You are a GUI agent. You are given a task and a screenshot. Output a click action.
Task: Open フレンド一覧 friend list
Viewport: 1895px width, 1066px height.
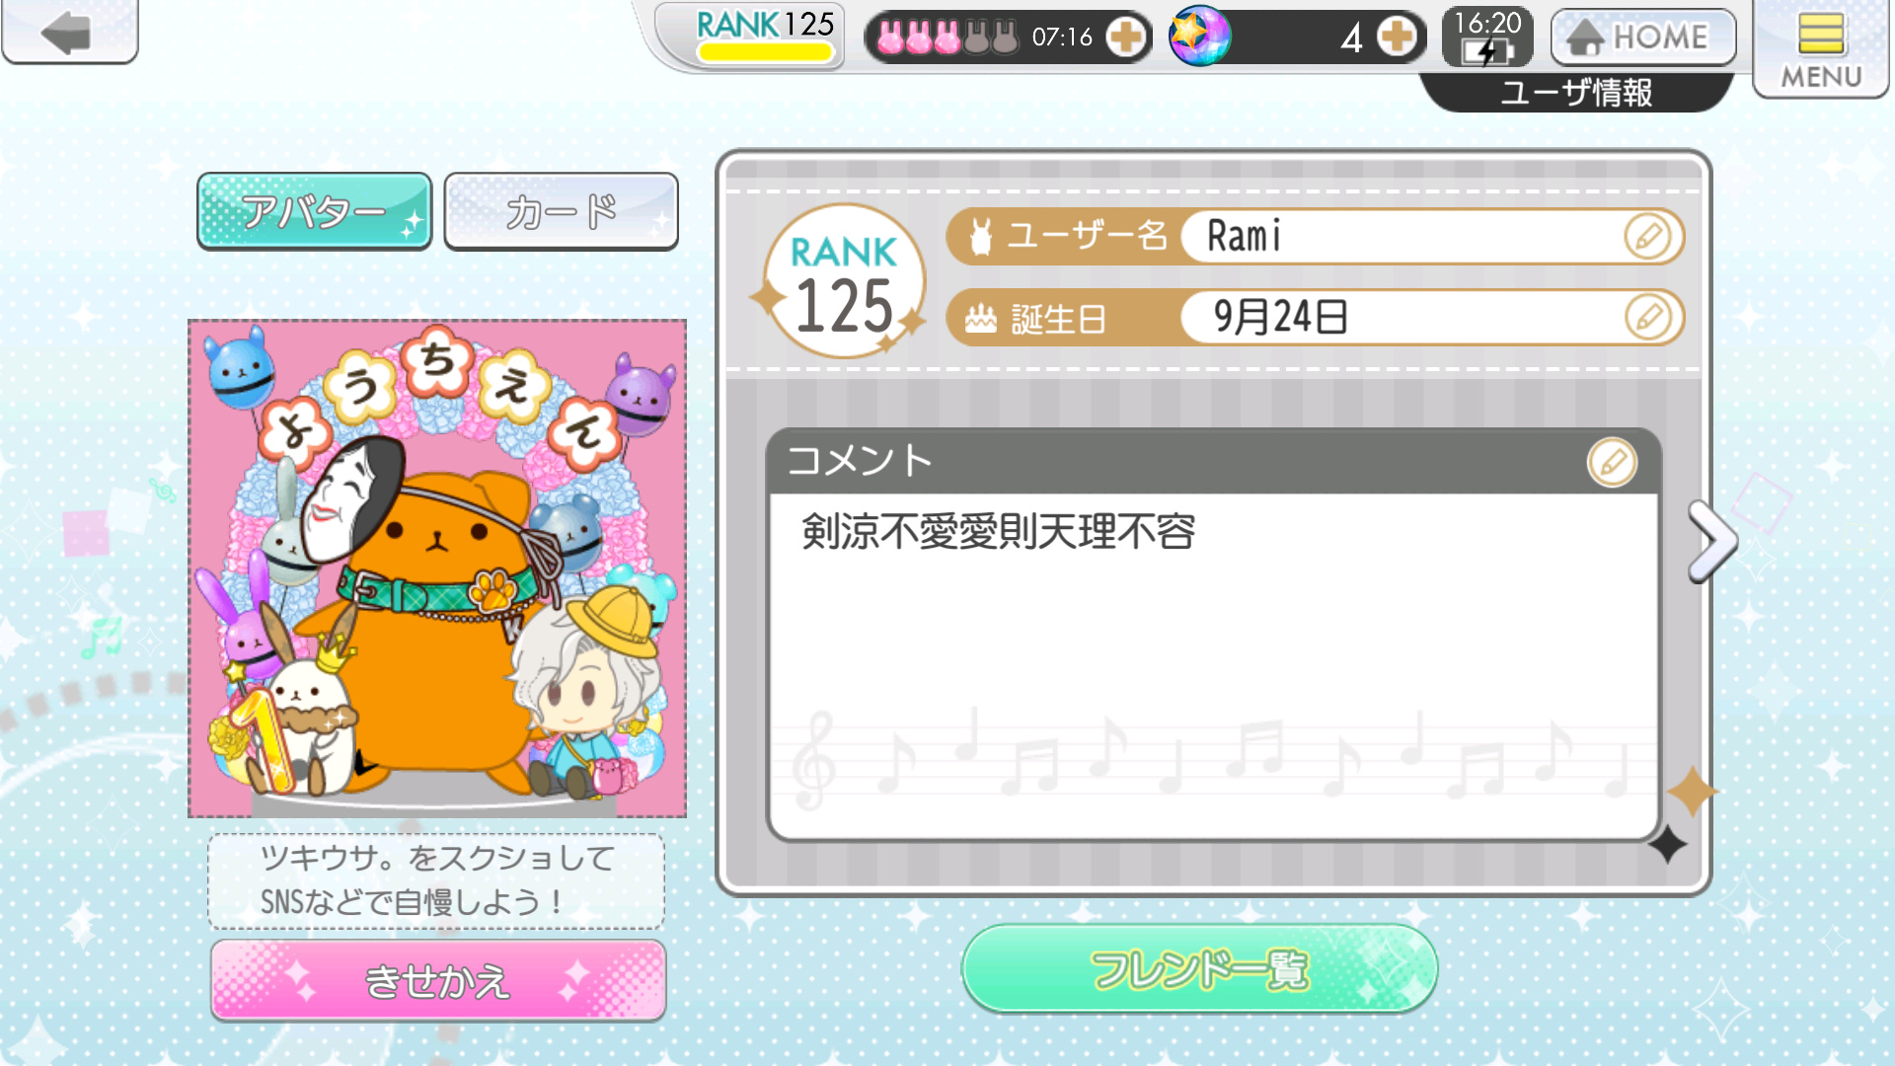click(x=1199, y=968)
